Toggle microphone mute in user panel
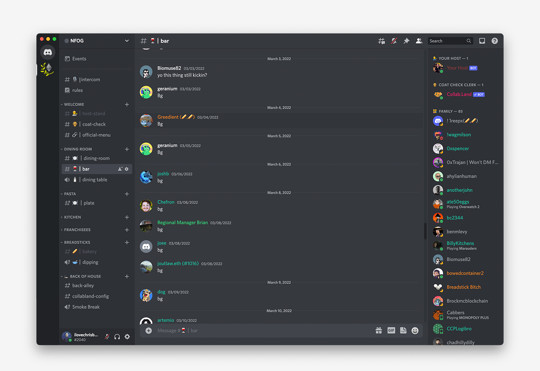540x371 pixels. 107,337
